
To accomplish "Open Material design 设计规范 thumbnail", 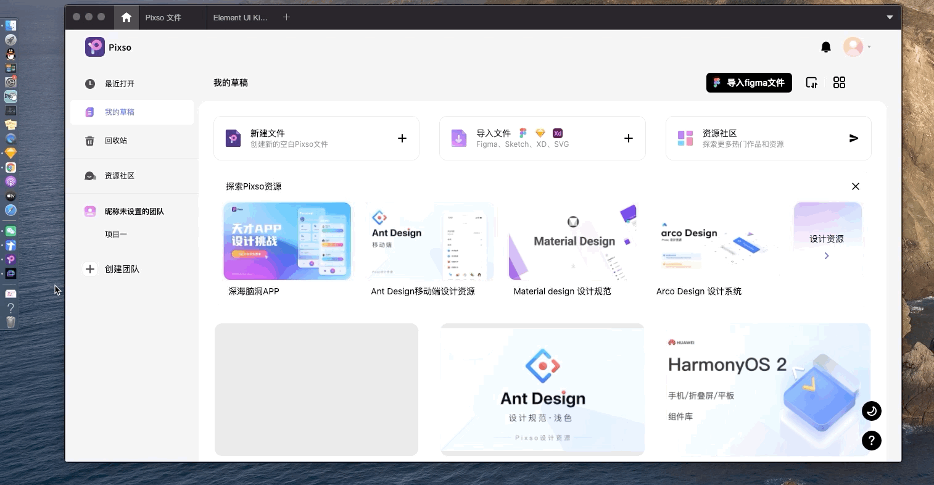I will [x=572, y=241].
